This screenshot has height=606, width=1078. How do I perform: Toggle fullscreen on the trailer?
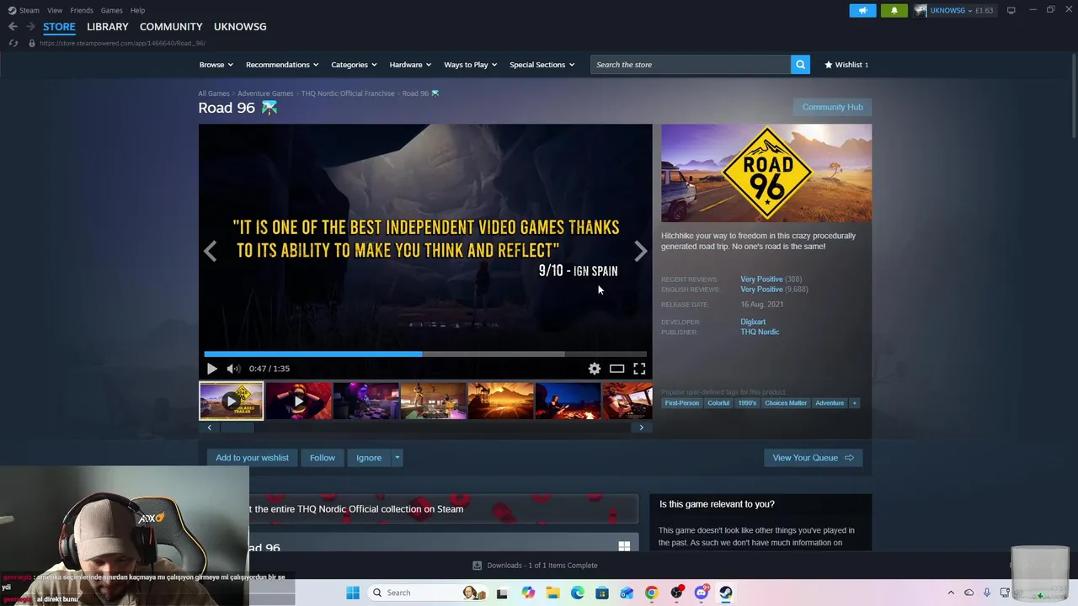coord(639,369)
